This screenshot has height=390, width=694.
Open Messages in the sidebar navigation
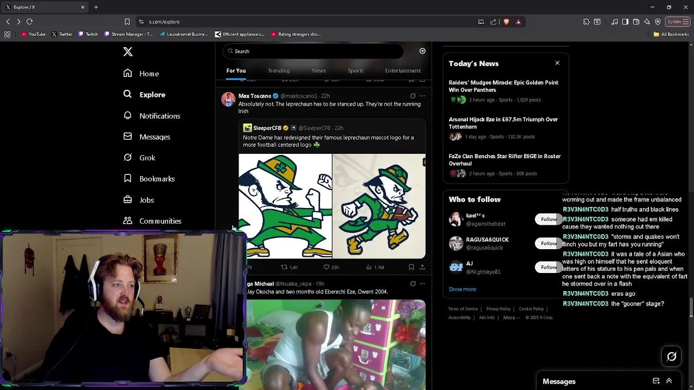click(x=146, y=137)
